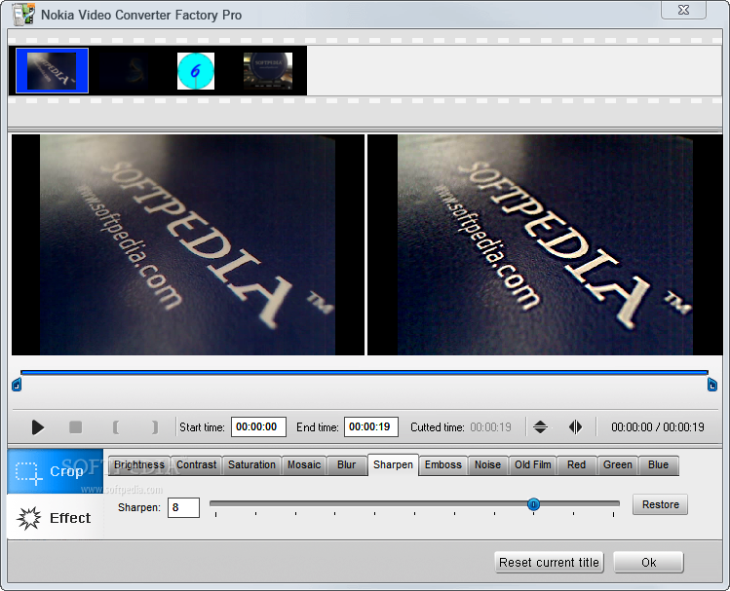
Task: Close the Nokia Video Converter window
Action: [x=683, y=10]
